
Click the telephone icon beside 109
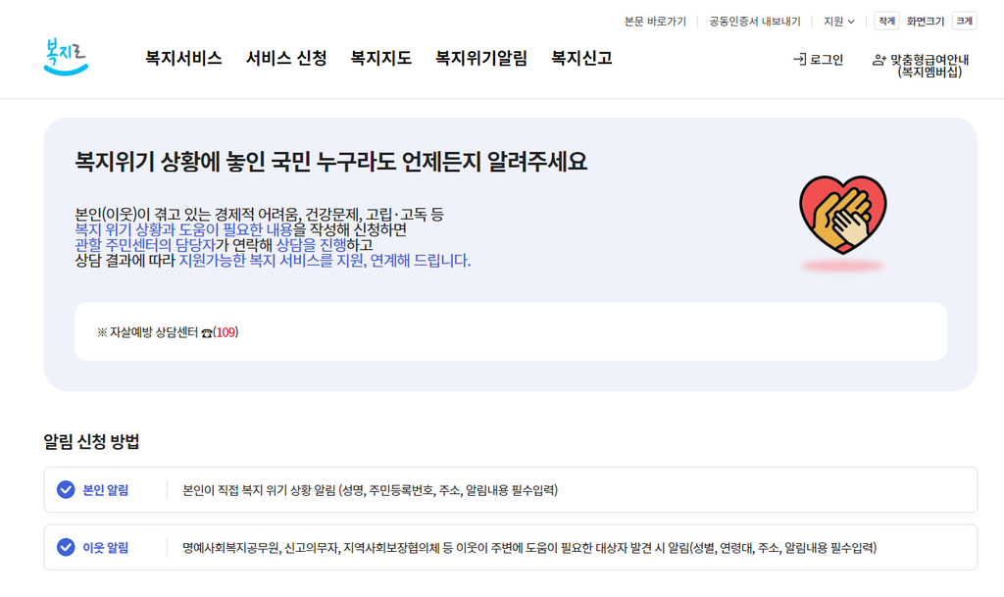[206, 332]
